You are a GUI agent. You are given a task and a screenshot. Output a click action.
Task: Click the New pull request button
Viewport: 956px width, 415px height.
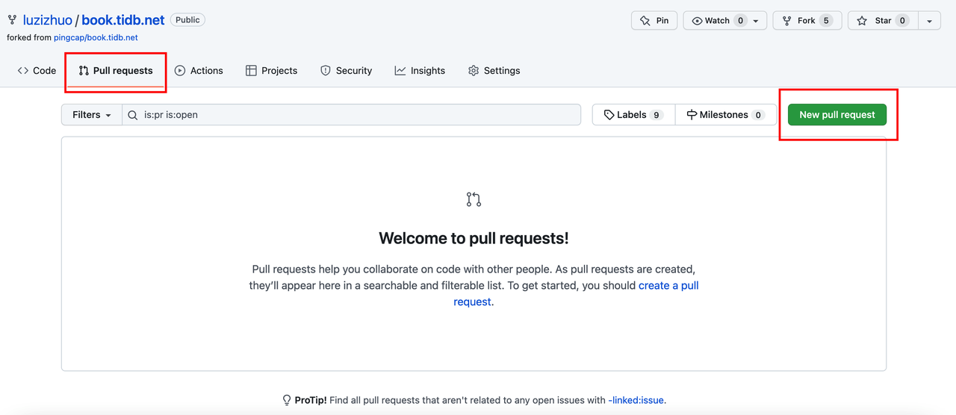pos(836,115)
